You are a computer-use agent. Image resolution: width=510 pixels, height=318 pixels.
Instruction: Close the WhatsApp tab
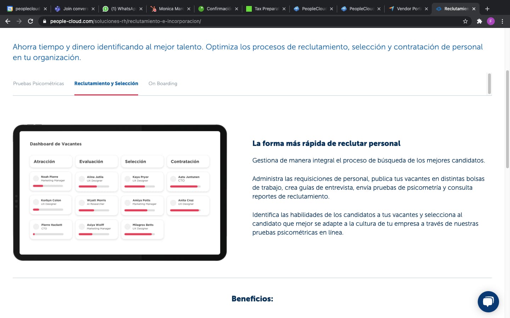tap(141, 9)
